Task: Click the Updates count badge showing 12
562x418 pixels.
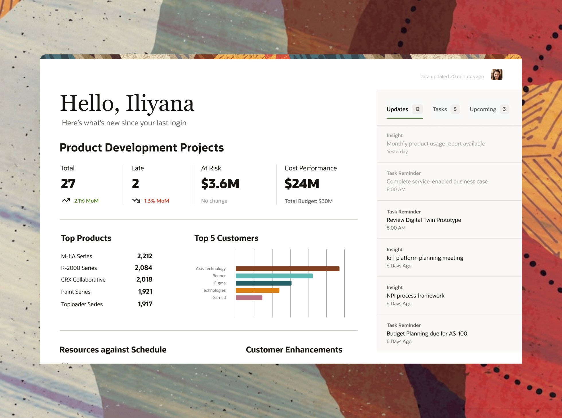Action: click(x=417, y=109)
